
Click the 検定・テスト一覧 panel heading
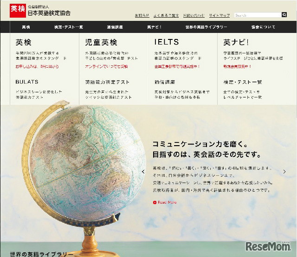click(x=243, y=82)
